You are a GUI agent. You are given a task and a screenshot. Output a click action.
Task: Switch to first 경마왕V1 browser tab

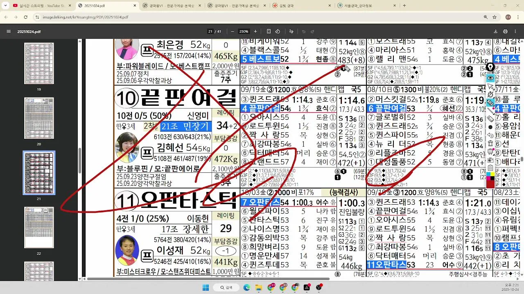coord(172,6)
